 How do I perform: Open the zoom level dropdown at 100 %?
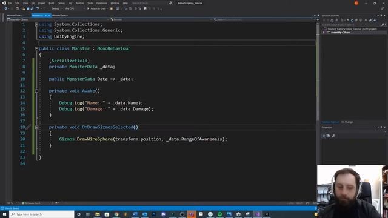(x=12, y=203)
